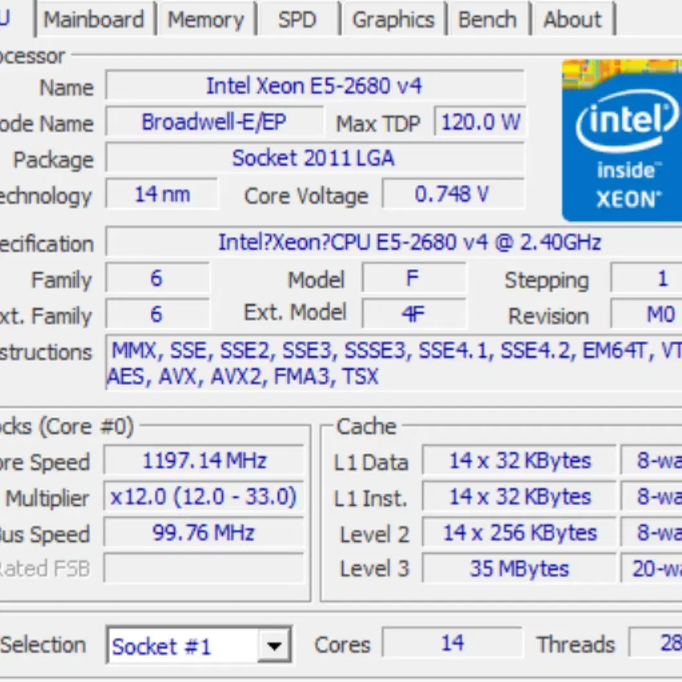Click the 120.0 W Max TDP value
Image resolution: width=682 pixels, height=682 pixels.
pos(480,122)
